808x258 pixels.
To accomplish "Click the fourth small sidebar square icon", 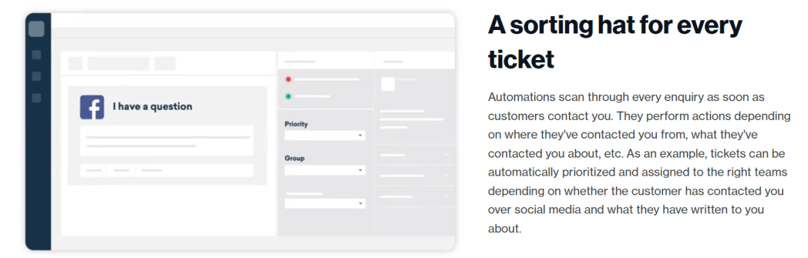I will point(36,98).
